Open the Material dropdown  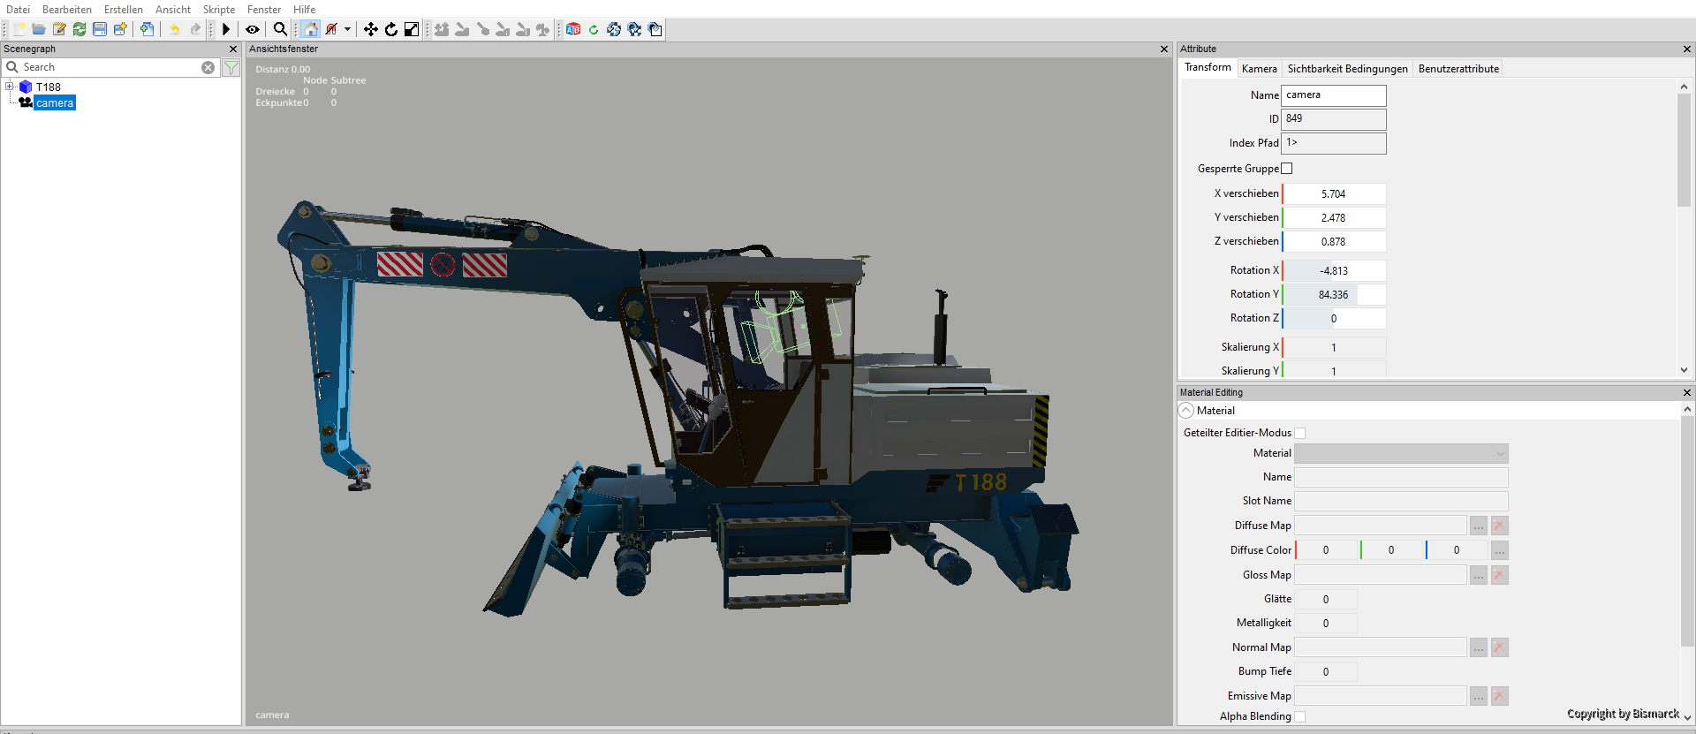1402,453
